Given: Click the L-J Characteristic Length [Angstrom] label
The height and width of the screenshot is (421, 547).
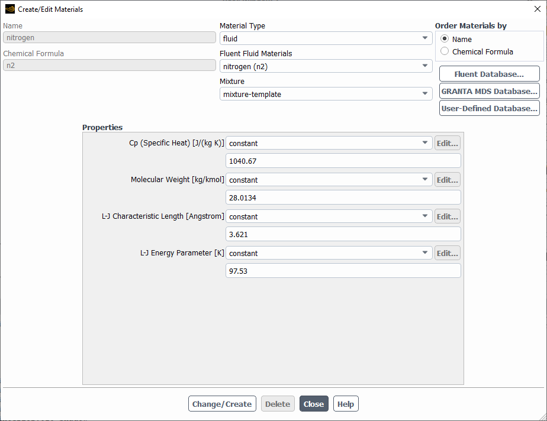Looking at the screenshot, I should point(163,216).
